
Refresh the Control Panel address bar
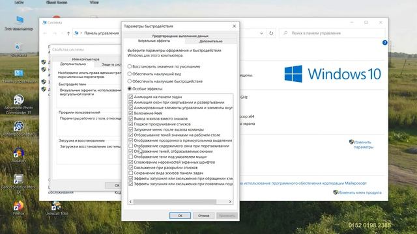[x=271, y=33]
